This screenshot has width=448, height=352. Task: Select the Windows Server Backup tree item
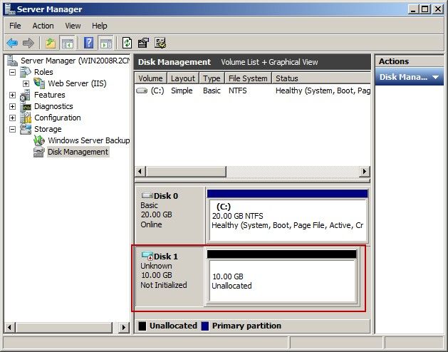coord(88,140)
